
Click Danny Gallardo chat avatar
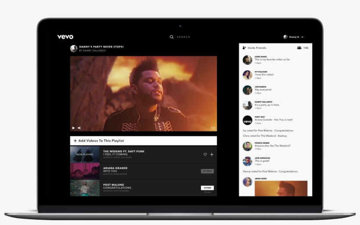click(x=248, y=105)
